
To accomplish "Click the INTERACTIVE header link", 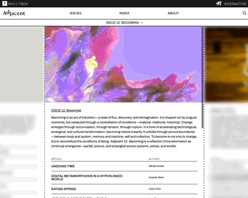I will (x=235, y=4).
